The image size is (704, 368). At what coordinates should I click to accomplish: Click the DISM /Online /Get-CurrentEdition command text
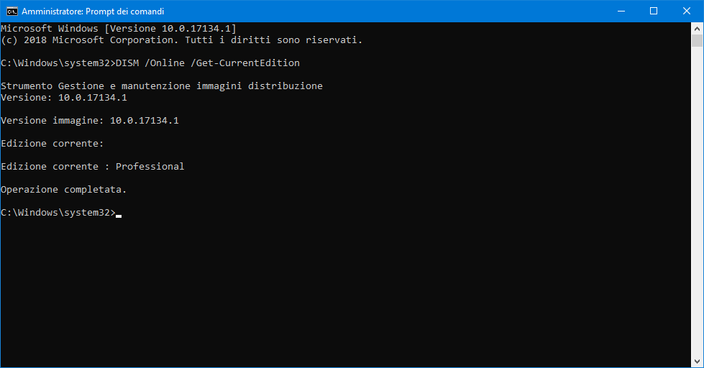208,63
